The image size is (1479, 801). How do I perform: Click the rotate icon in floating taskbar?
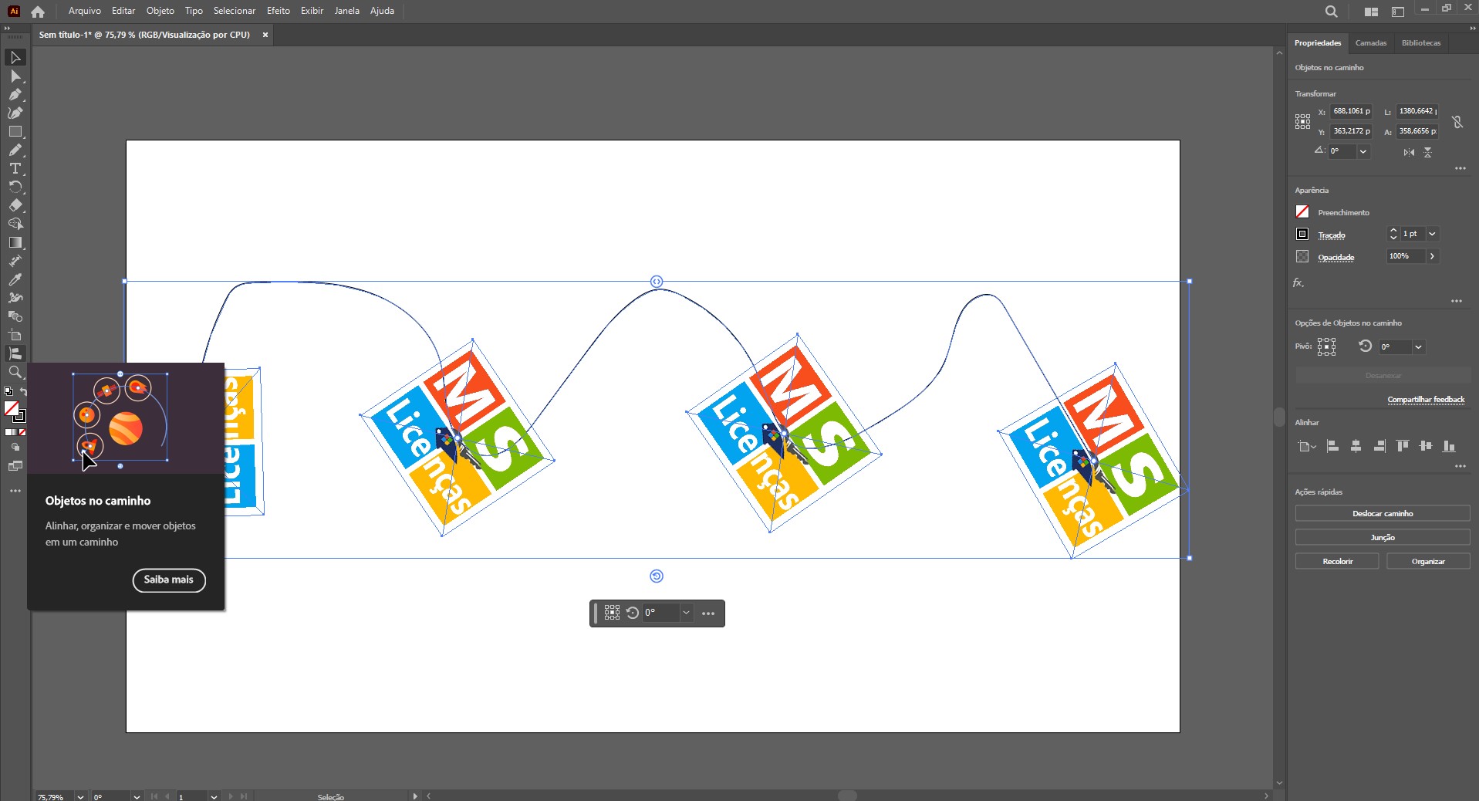point(633,613)
